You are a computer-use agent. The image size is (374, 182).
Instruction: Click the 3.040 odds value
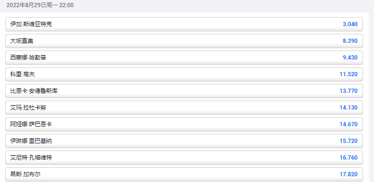click(x=350, y=24)
